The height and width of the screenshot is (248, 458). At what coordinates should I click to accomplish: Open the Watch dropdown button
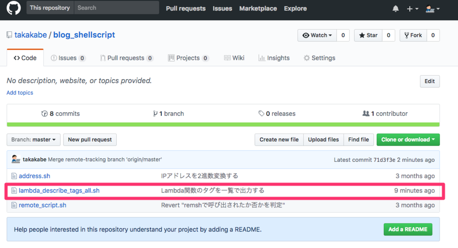(317, 35)
